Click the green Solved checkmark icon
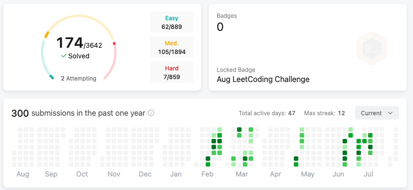This screenshot has width=413, height=190. (x=64, y=56)
